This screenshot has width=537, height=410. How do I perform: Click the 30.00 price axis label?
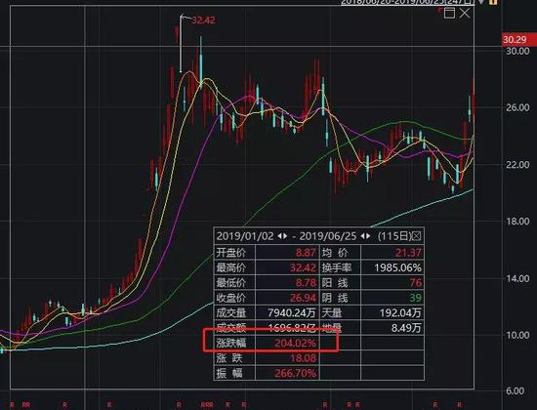517,52
